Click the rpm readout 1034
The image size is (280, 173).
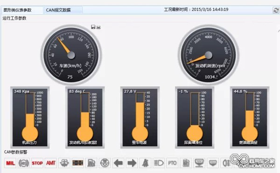tap(211, 77)
